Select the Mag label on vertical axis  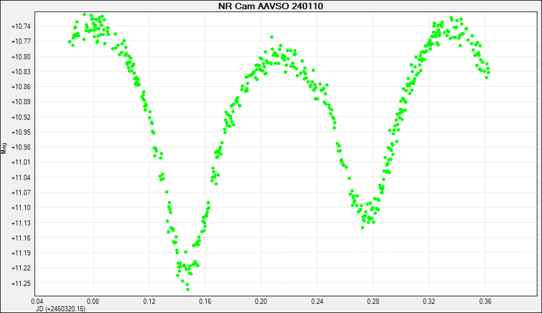point(5,148)
